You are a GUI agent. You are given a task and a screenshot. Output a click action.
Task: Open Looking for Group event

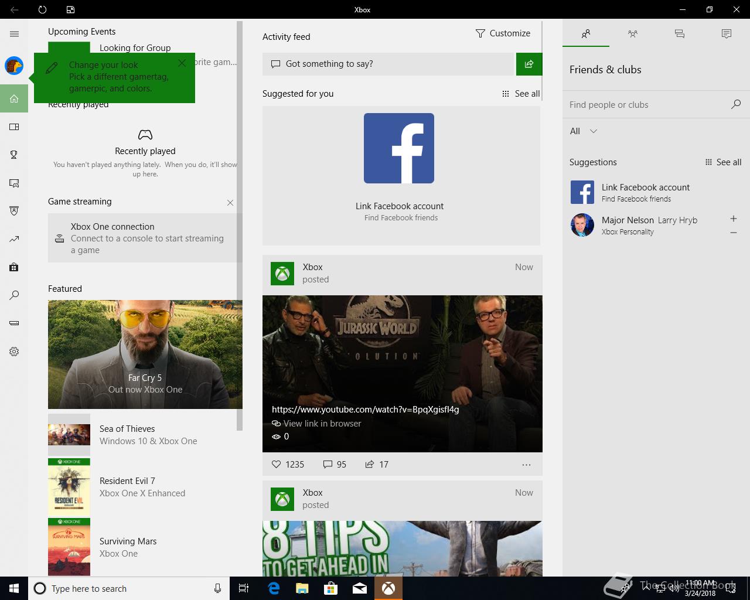[x=135, y=48]
